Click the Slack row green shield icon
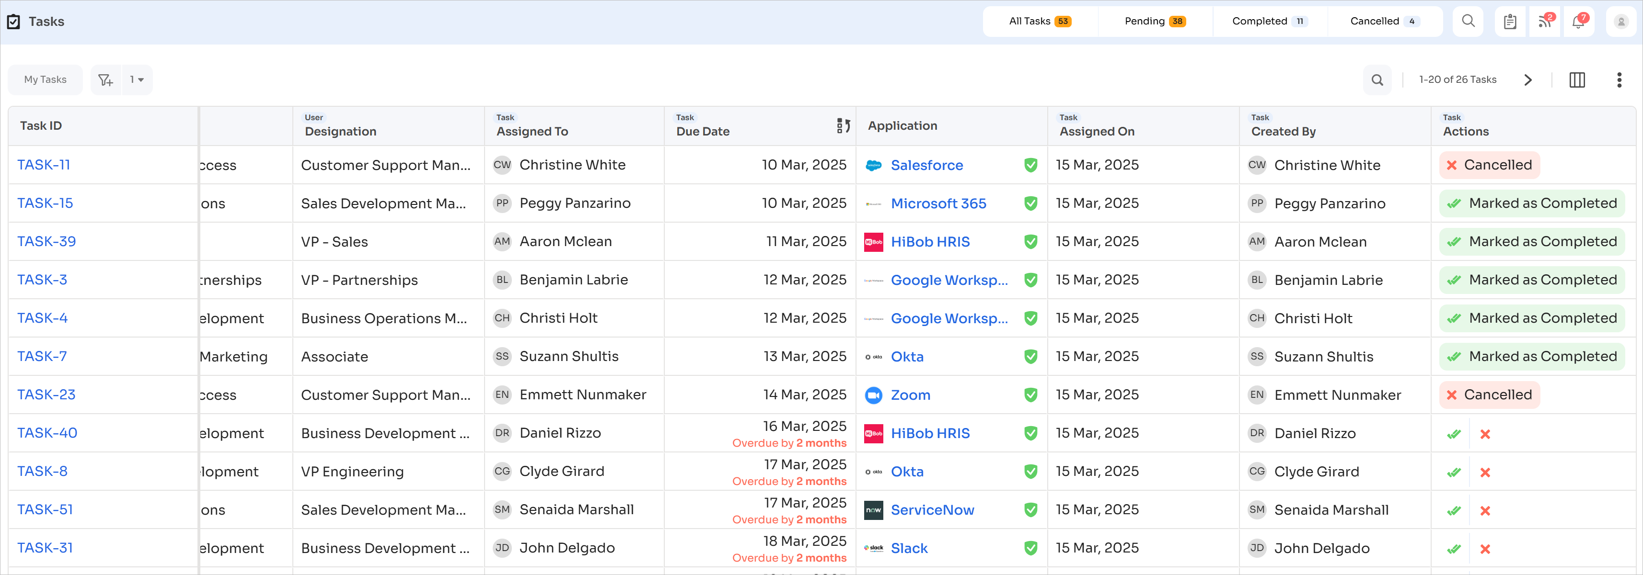1643x575 pixels. pyautogui.click(x=1030, y=548)
